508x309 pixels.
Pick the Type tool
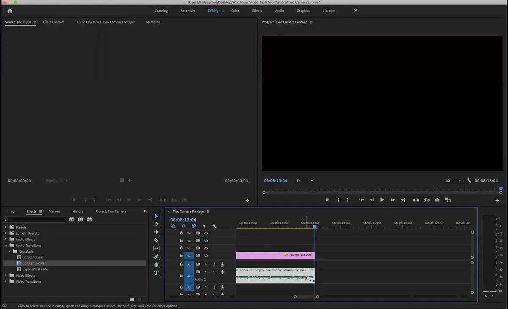156,273
